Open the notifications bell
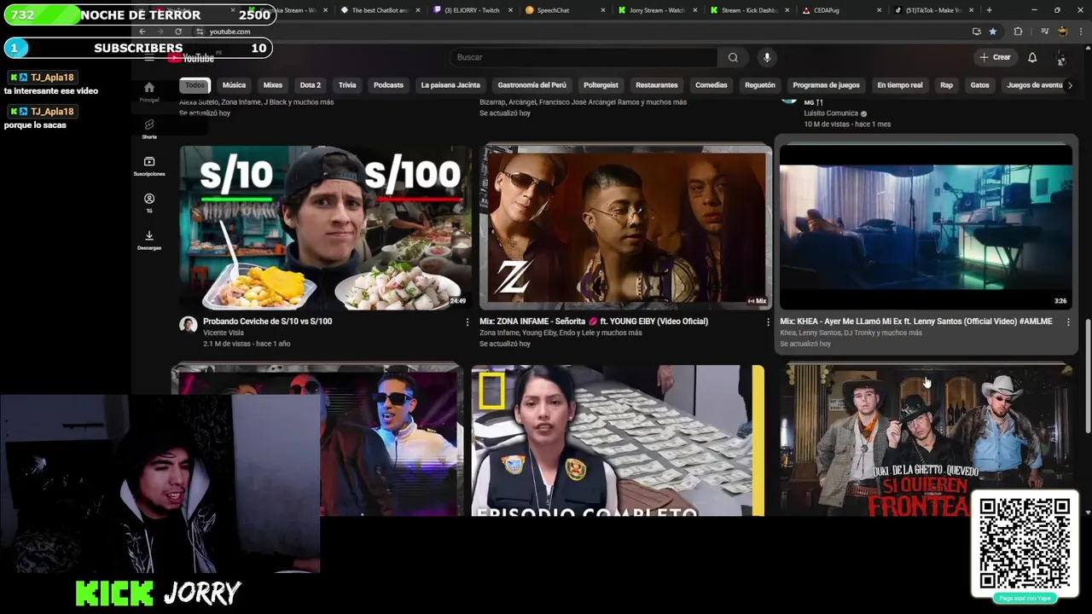1092x614 pixels. click(x=1032, y=57)
